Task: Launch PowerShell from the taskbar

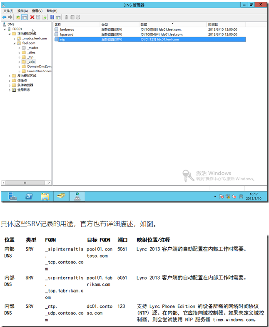Action: click(29, 197)
